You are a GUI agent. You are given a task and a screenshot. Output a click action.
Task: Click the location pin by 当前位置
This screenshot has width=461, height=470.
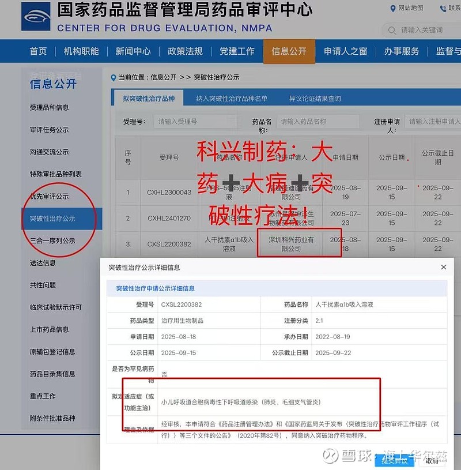click(113, 78)
